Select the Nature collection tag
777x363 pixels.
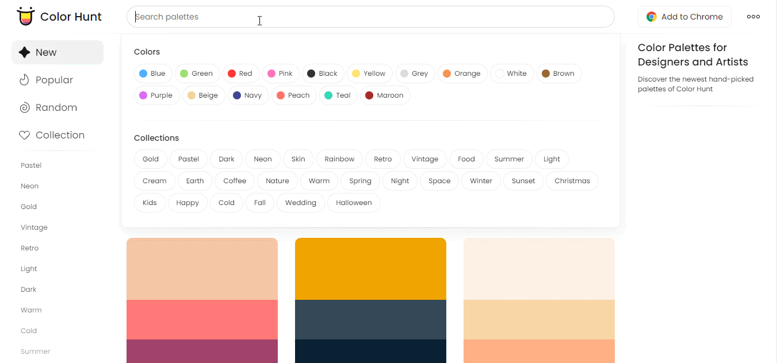(x=277, y=181)
